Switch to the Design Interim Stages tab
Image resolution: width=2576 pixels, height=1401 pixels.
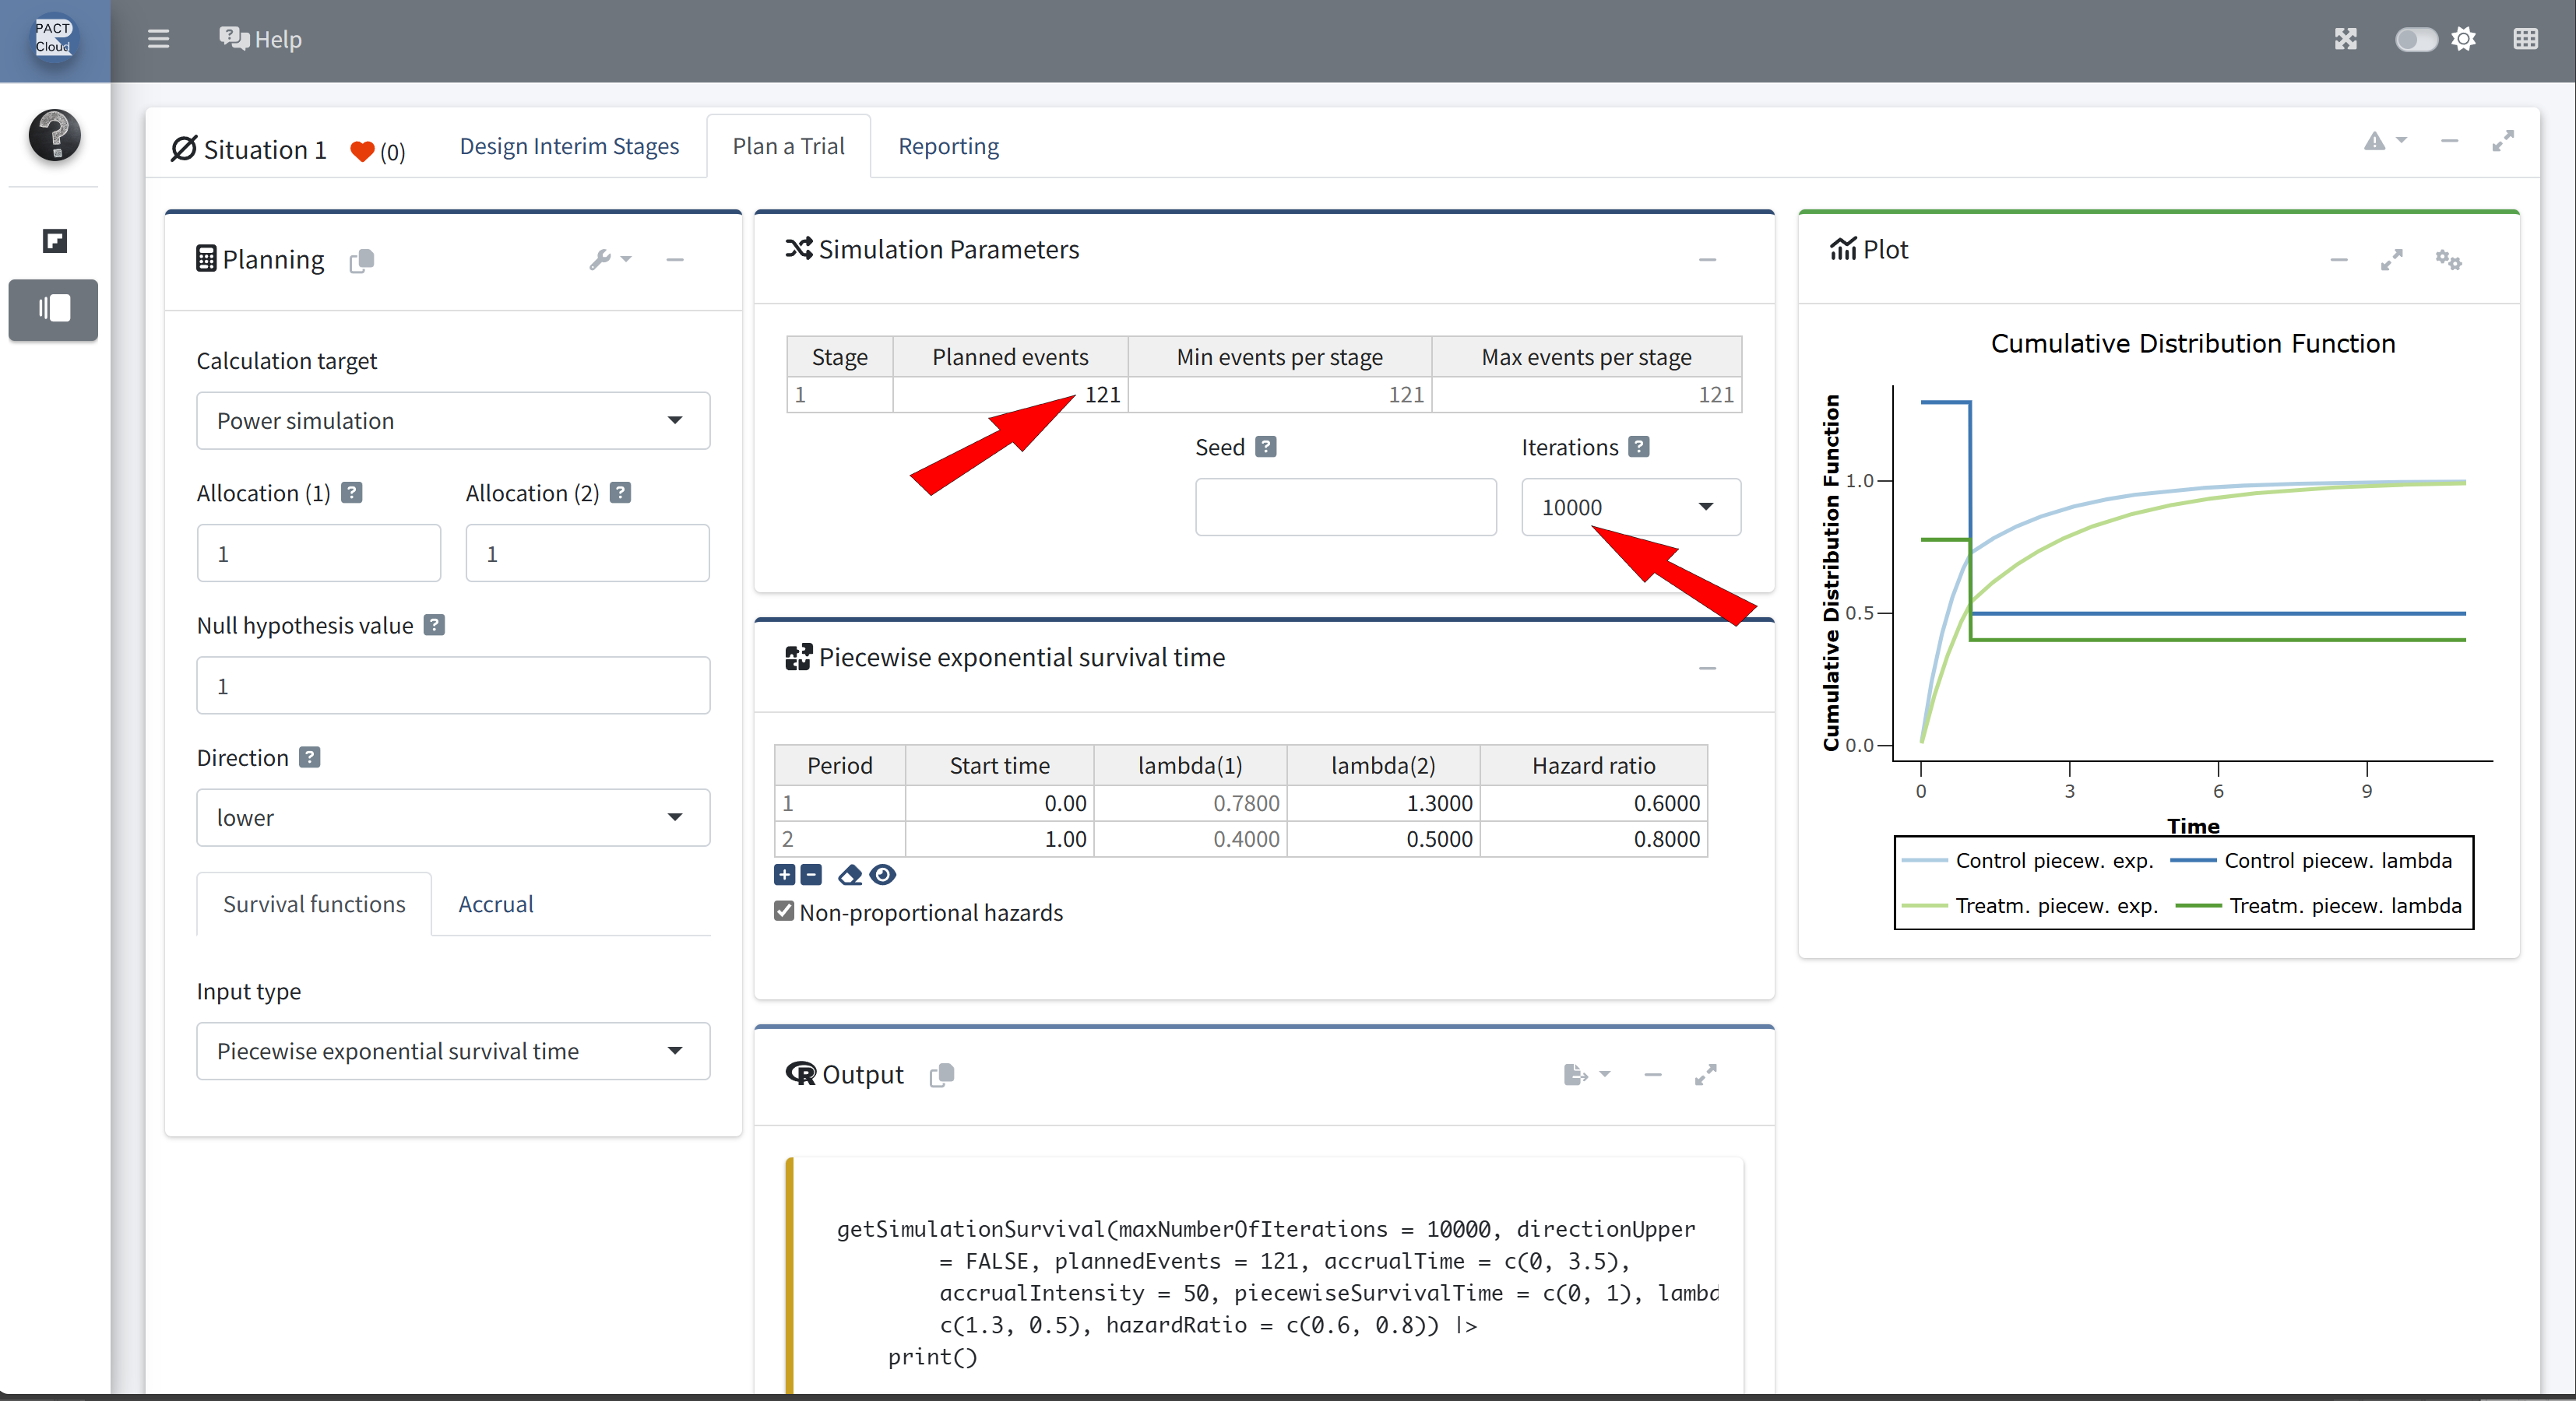[569, 146]
